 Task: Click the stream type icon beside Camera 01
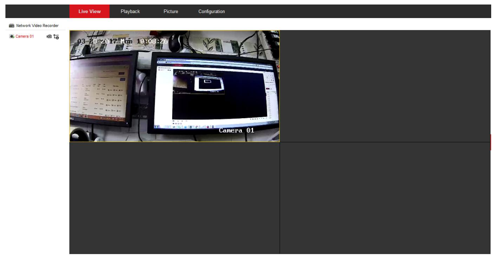point(56,37)
